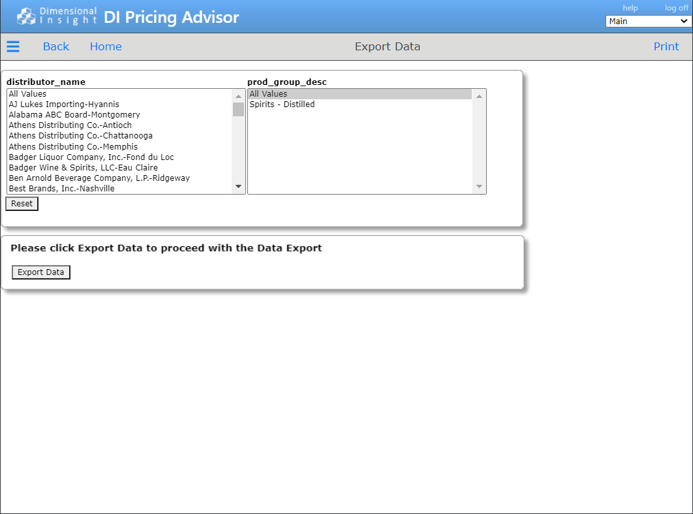This screenshot has width=693, height=514.
Task: Click the Dimensional Insight logo
Action: click(x=57, y=16)
